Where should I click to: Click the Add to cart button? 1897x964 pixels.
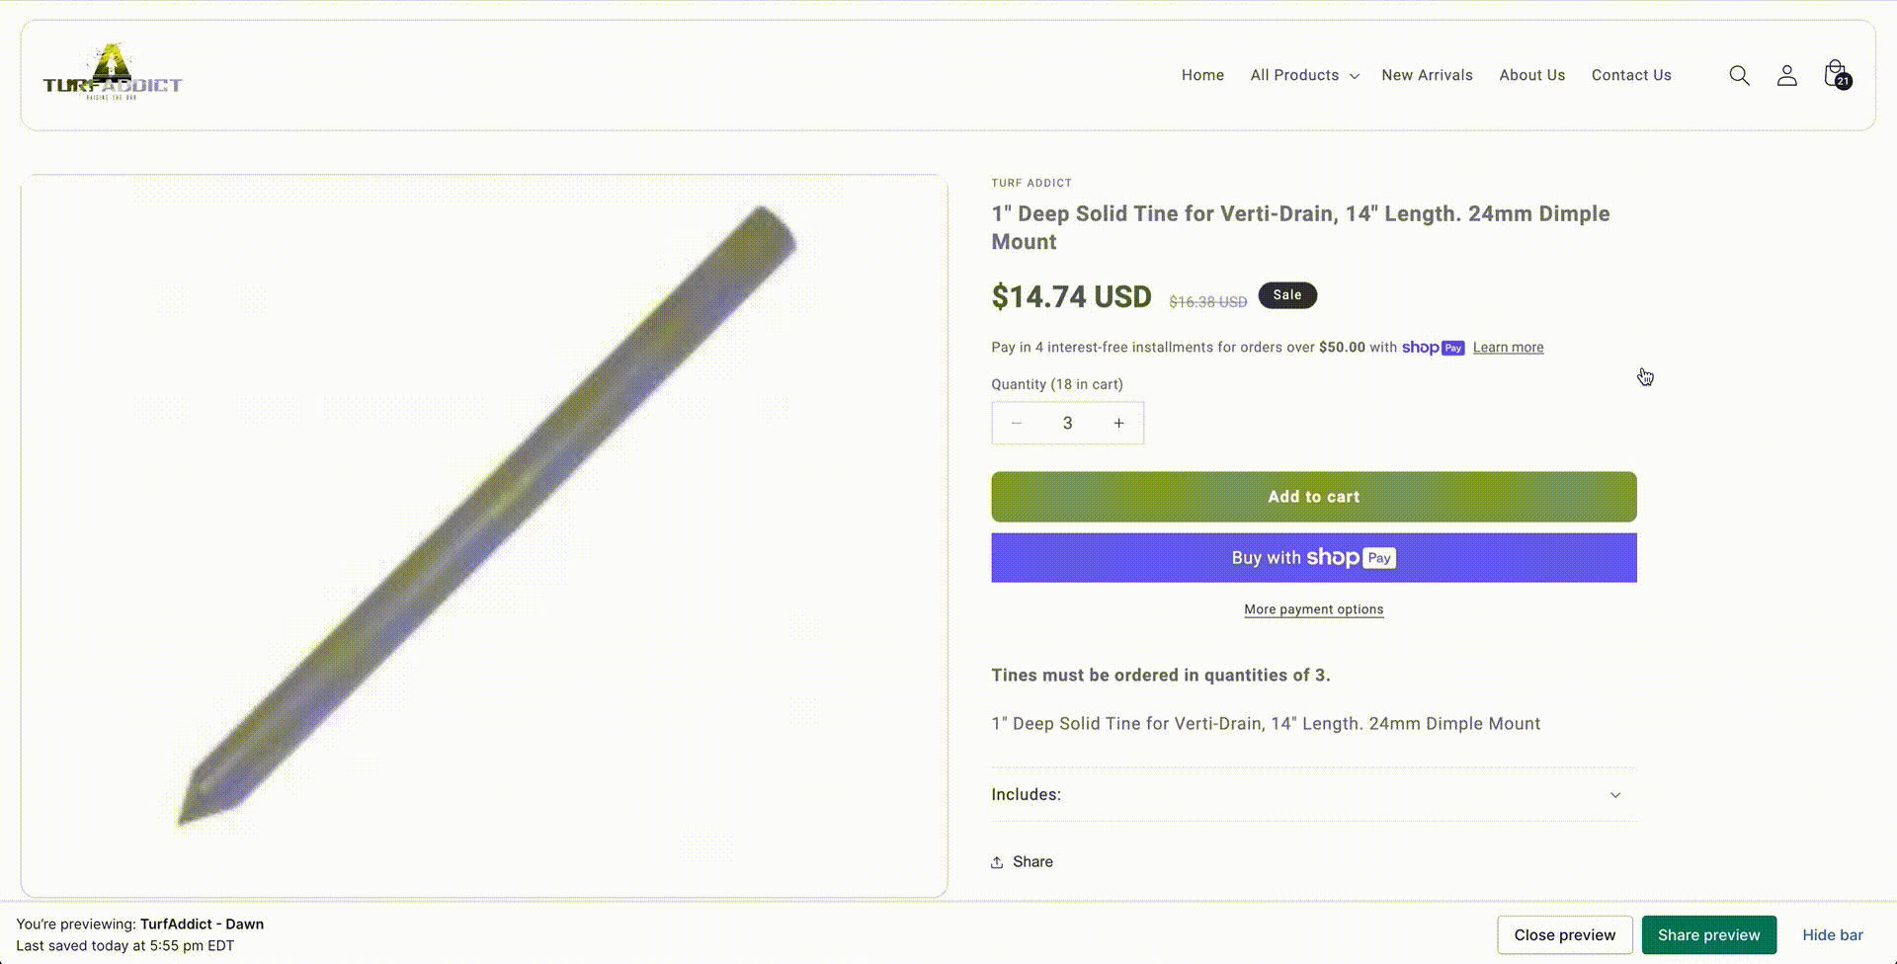click(x=1313, y=496)
